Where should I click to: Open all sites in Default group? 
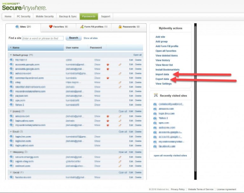click(137, 55)
